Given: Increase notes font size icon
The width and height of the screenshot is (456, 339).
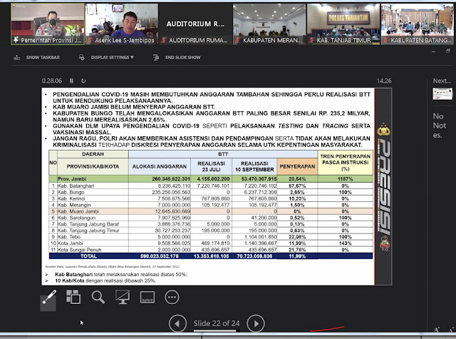Looking at the screenshot, I should pos(437,330).
